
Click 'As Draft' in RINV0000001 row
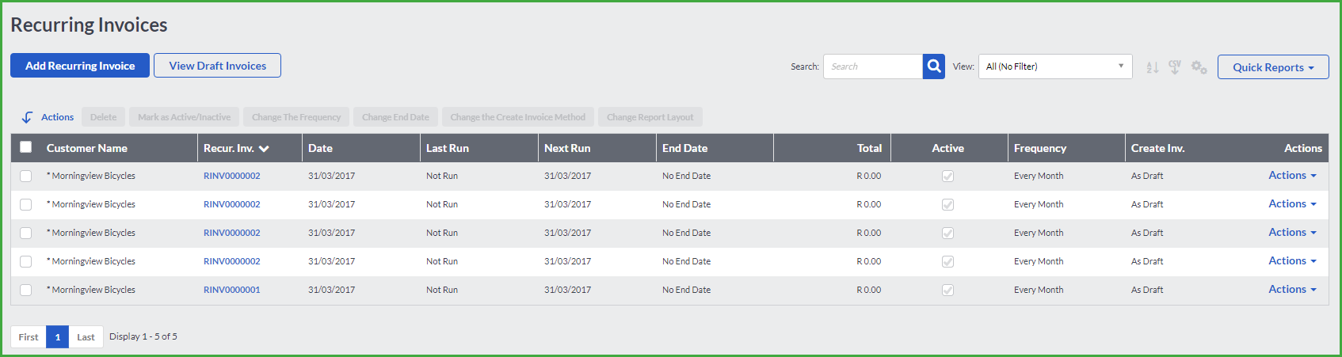pos(1147,290)
